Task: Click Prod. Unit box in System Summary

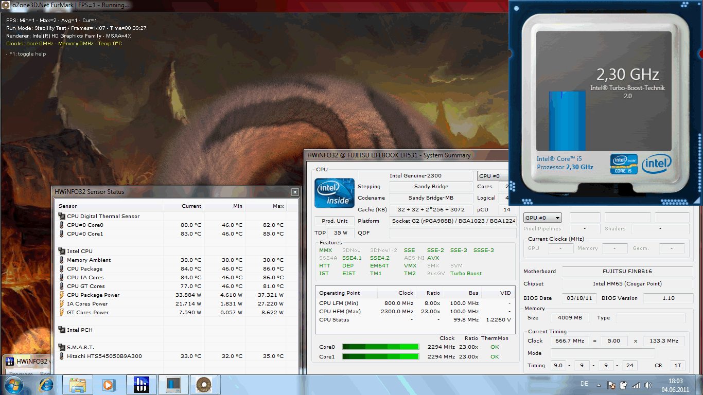Action: 335,221
